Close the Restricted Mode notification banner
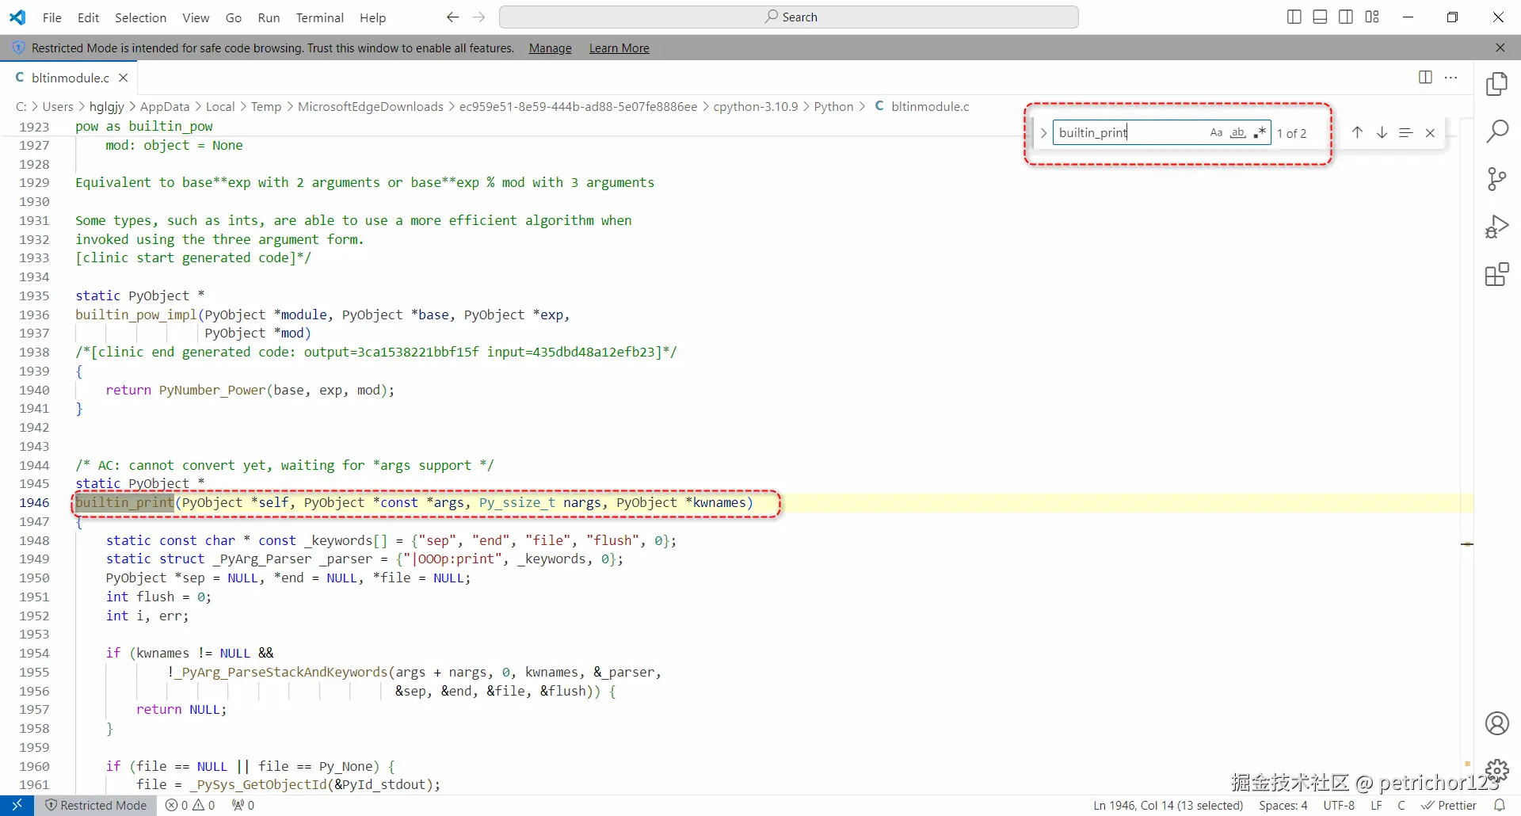This screenshot has width=1521, height=816. (1500, 48)
